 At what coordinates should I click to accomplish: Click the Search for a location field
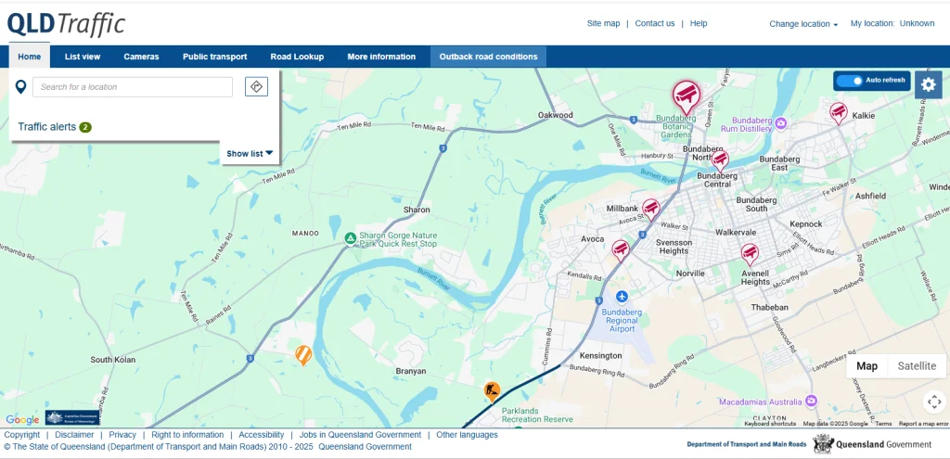point(133,87)
